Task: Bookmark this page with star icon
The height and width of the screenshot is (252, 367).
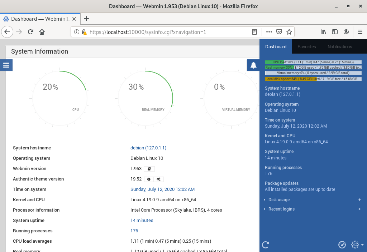Action: [x=289, y=32]
